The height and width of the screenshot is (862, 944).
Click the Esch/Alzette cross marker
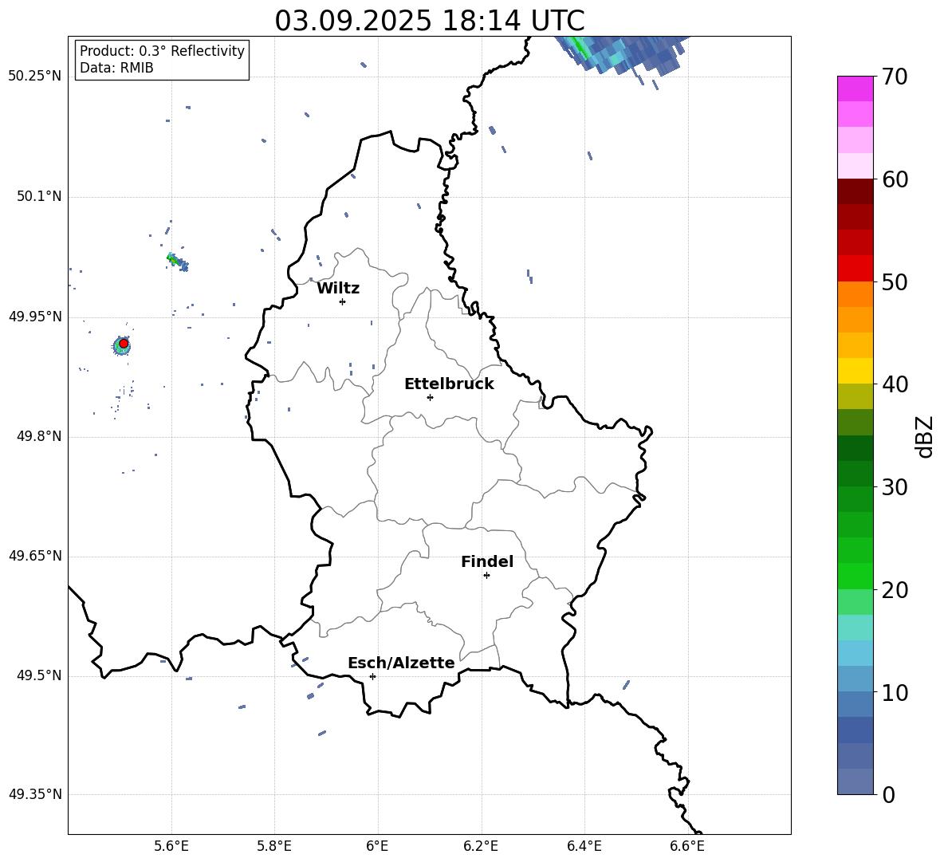coord(372,676)
